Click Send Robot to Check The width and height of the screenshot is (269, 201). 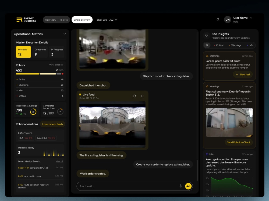pos(239,142)
